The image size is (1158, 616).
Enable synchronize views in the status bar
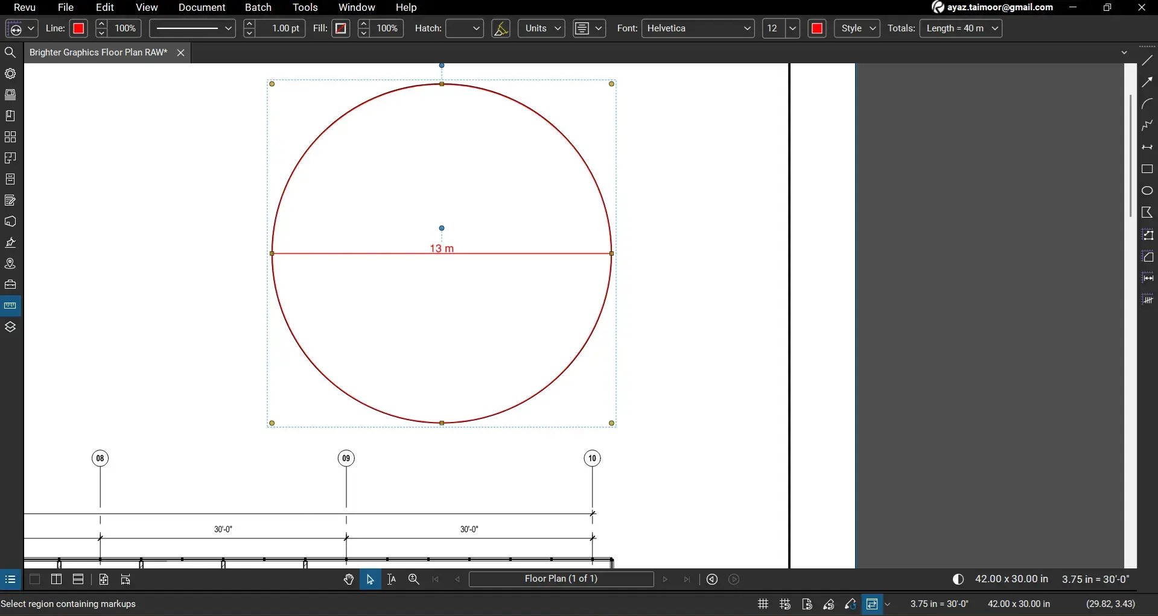coord(871,604)
